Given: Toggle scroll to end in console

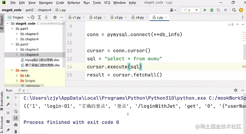Looking at the screenshot, I should coord(16,118).
